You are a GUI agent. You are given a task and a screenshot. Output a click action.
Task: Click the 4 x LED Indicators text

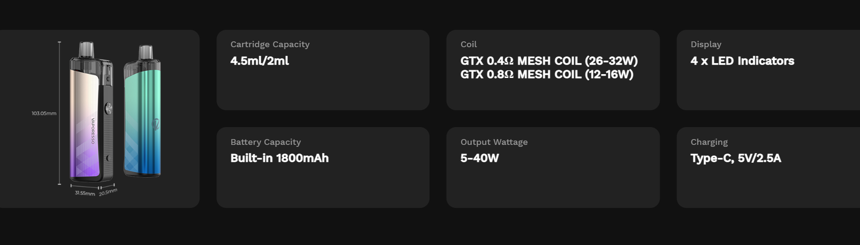pyautogui.click(x=742, y=61)
